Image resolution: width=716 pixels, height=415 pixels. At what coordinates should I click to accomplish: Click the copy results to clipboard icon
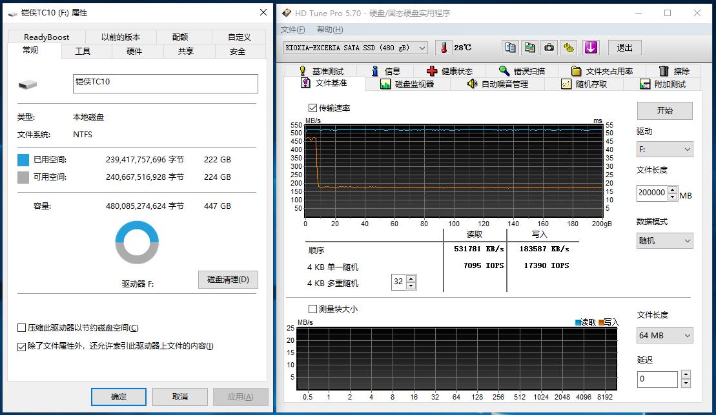[x=509, y=47]
